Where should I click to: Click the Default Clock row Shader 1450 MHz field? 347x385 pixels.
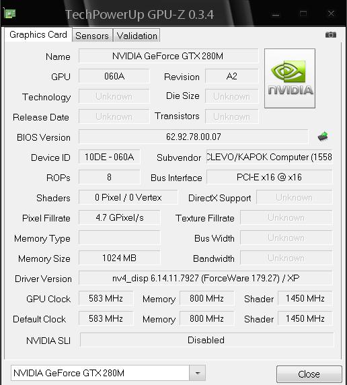305,318
